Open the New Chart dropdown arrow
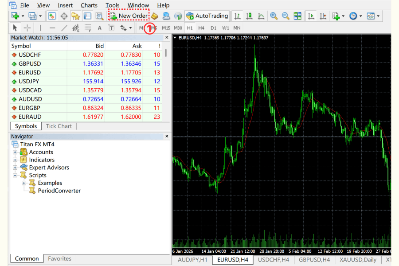Image resolution: width=399 pixels, height=266 pixels. tap(23, 16)
